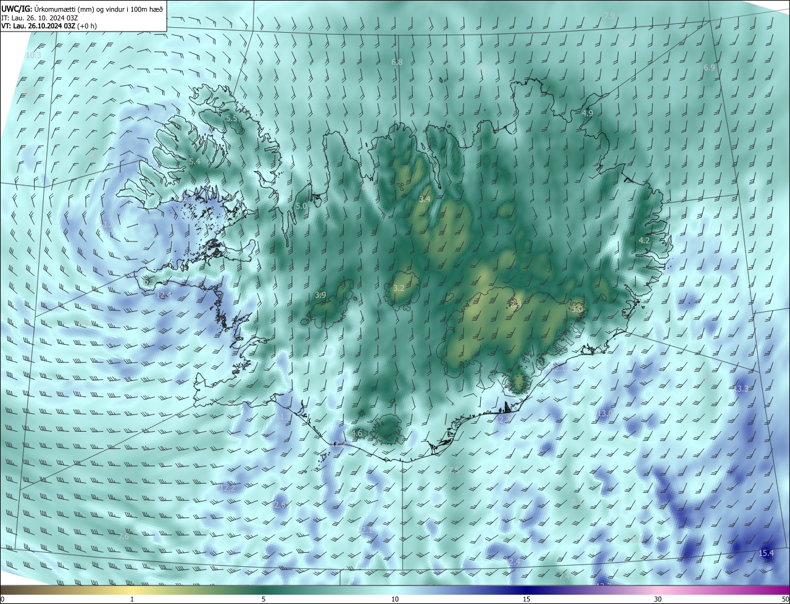Click the colorbar tick labeled 0
The image size is (790, 604).
2,599
